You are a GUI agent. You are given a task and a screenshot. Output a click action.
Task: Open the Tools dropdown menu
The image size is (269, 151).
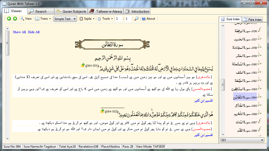[x=105, y=19]
